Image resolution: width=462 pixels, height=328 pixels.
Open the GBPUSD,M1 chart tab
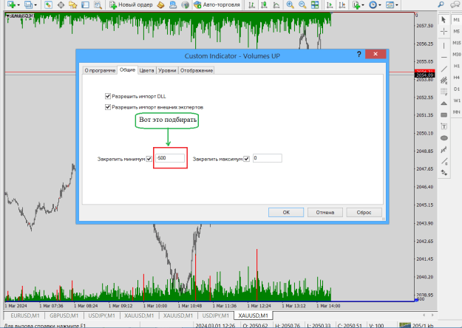[x=64, y=315]
